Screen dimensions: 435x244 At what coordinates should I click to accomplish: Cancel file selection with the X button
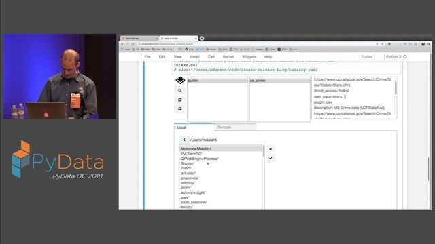click(x=271, y=149)
